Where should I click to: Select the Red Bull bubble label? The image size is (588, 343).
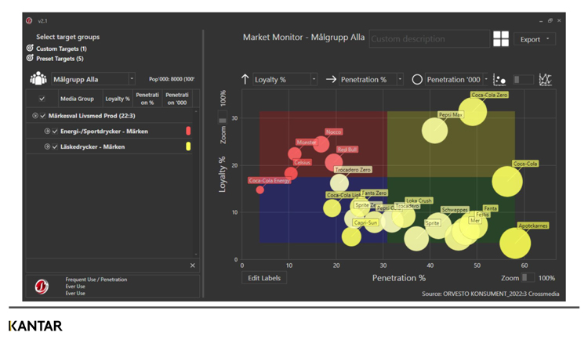[x=347, y=150]
